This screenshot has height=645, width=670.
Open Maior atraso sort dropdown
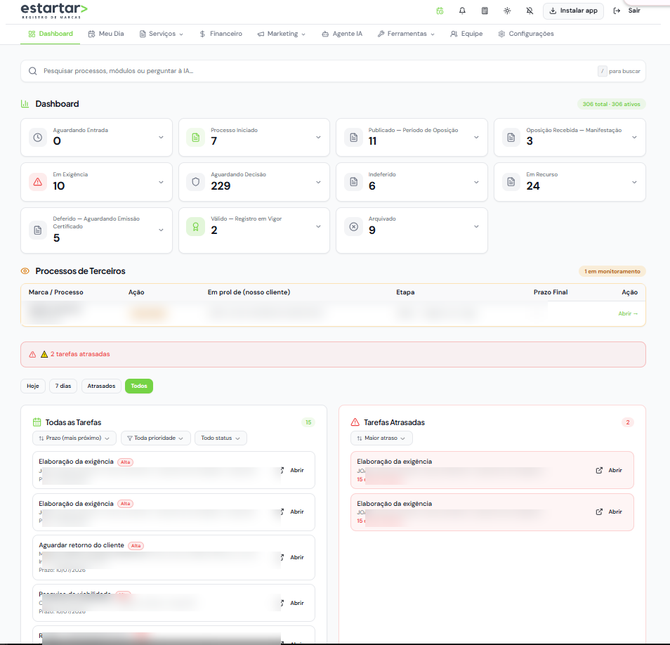381,438
